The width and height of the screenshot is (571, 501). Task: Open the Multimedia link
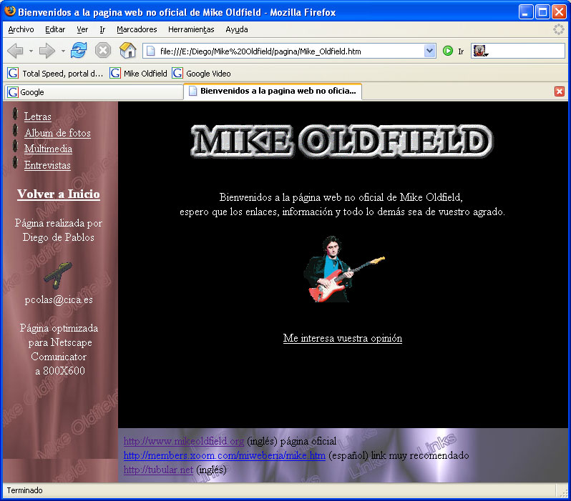(48, 149)
